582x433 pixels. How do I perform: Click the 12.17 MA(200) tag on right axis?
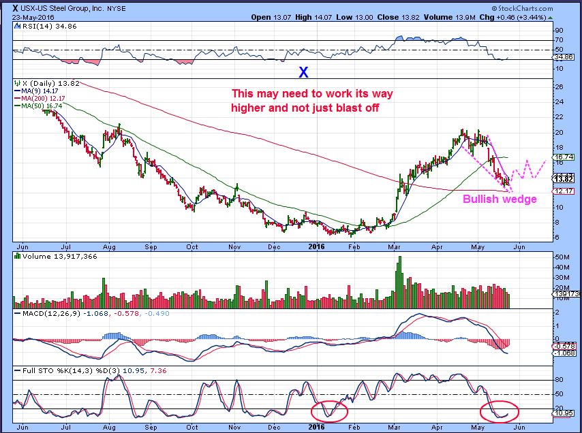click(x=564, y=191)
